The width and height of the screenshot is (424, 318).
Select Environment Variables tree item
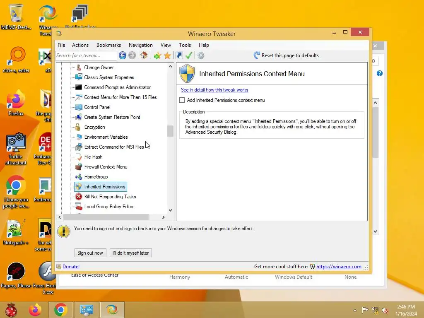pyautogui.click(x=106, y=137)
